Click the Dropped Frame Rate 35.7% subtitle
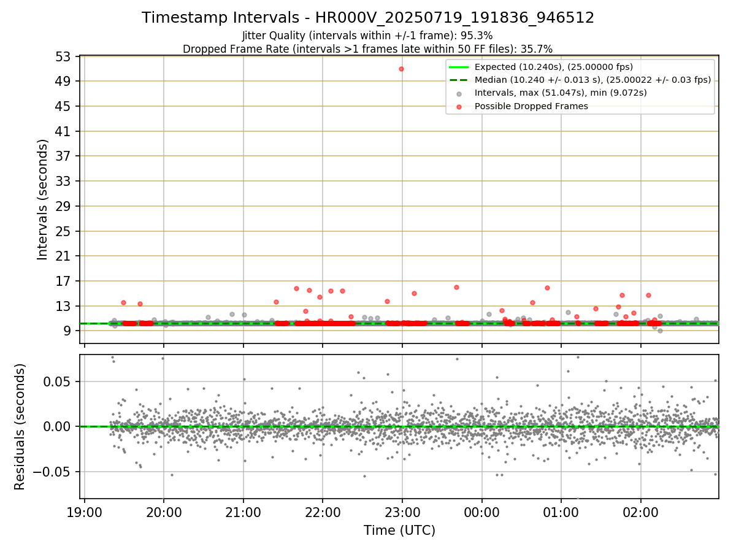736x552 pixels. (367, 49)
